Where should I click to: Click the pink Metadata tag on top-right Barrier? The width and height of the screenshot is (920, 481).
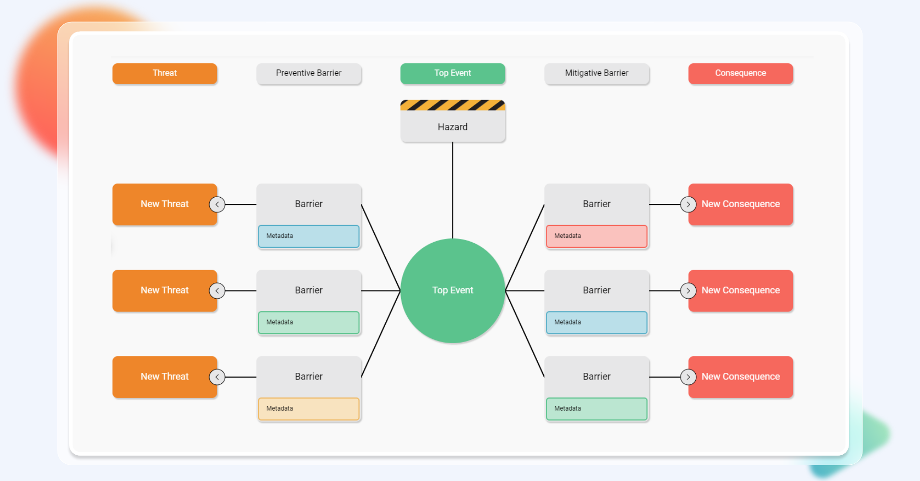click(597, 236)
